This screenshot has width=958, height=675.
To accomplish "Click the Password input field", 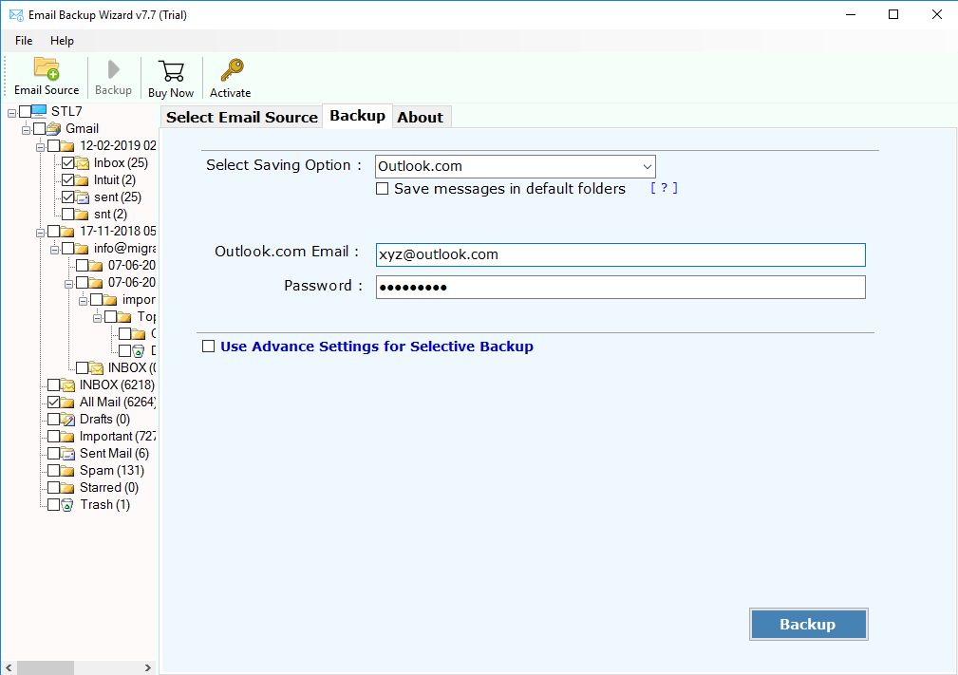I will (620, 287).
